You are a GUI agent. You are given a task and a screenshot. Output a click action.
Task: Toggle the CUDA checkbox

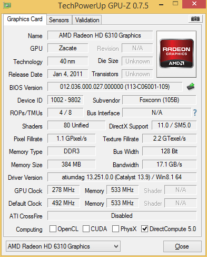click(x=86, y=229)
